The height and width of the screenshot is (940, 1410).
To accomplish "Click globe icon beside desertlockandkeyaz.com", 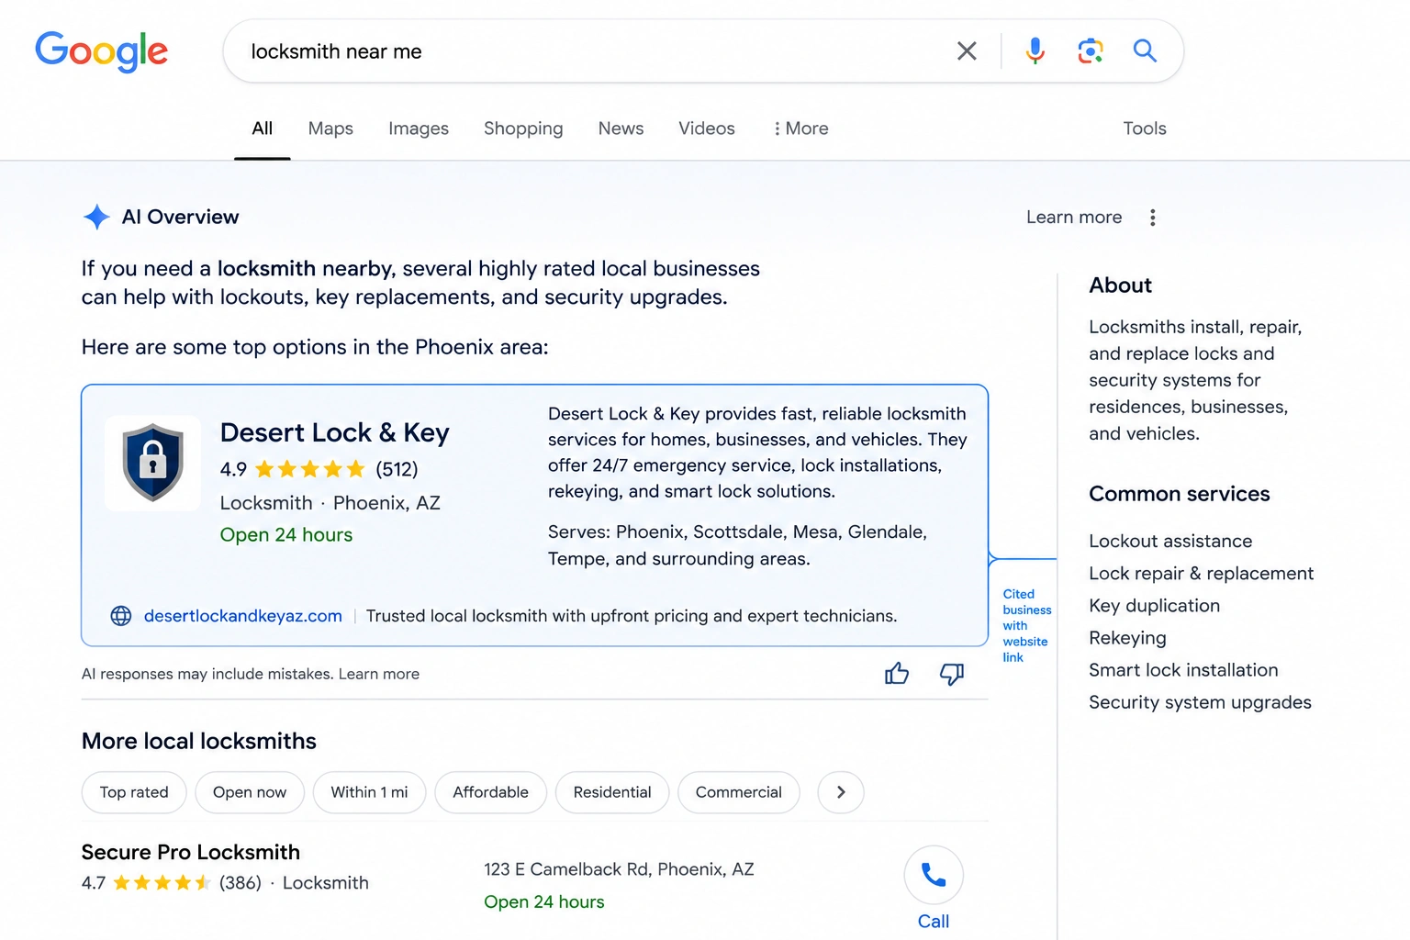I will 121,616.
